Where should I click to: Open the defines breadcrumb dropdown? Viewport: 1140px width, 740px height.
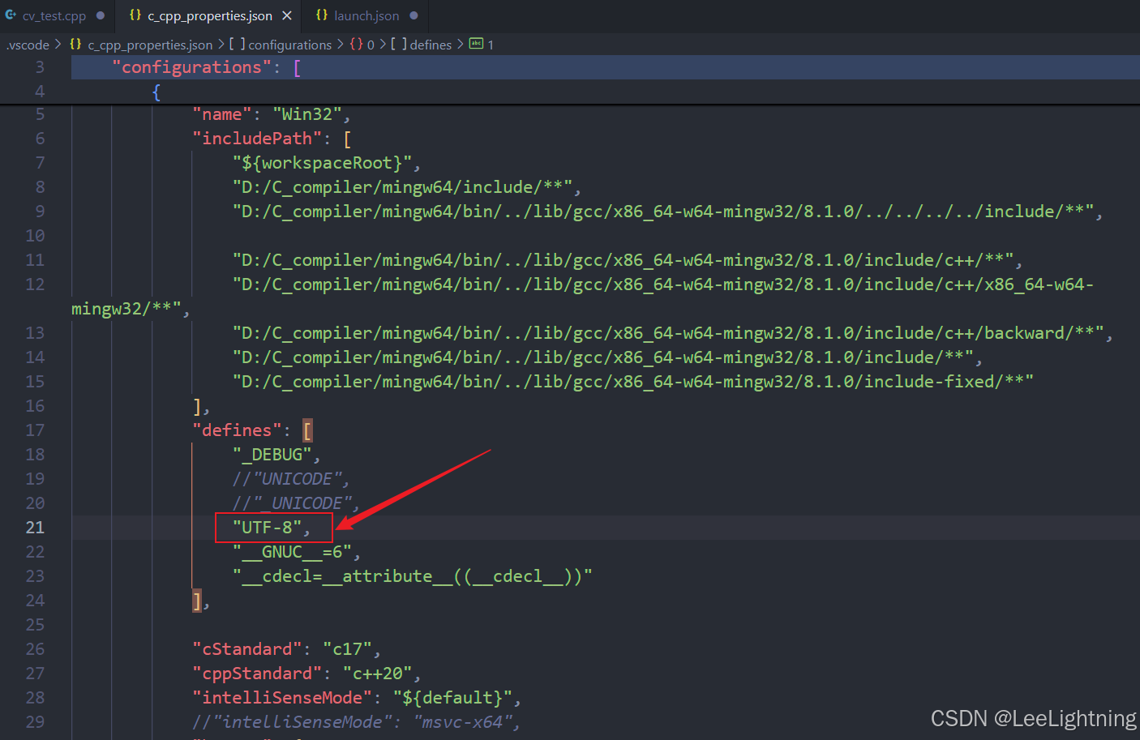pos(430,45)
